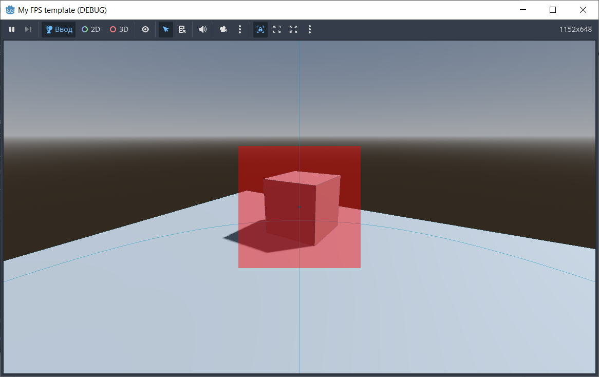Click the 1152x648 resolution label
This screenshot has width=599, height=377.
tap(575, 30)
